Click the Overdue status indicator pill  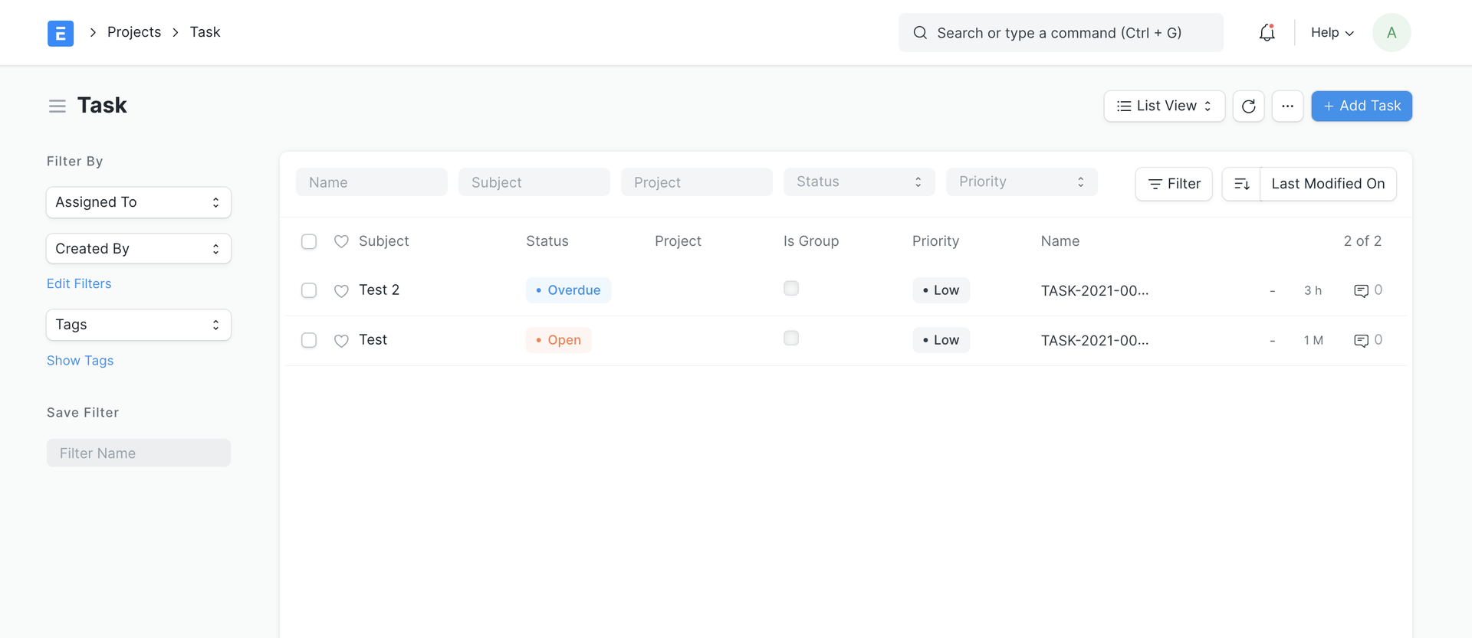tap(568, 290)
